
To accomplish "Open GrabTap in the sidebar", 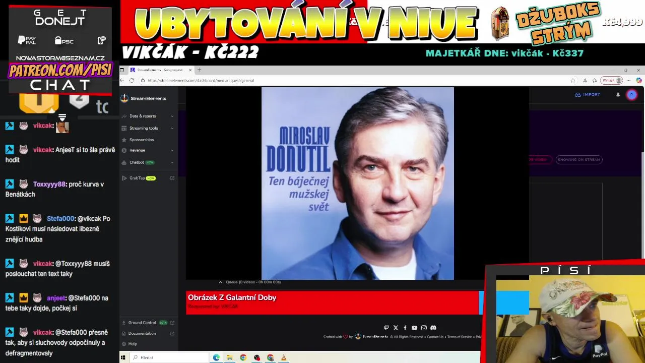I will tap(137, 178).
